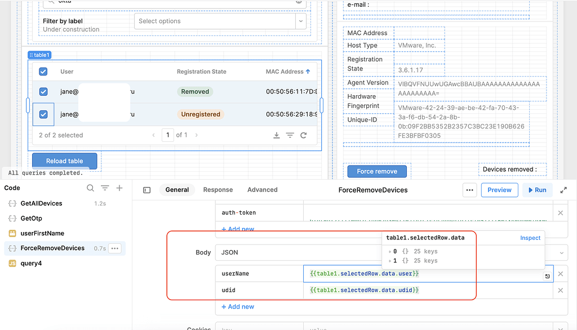Refresh table using the reload icon
This screenshot has width=577, height=330.
click(x=304, y=135)
